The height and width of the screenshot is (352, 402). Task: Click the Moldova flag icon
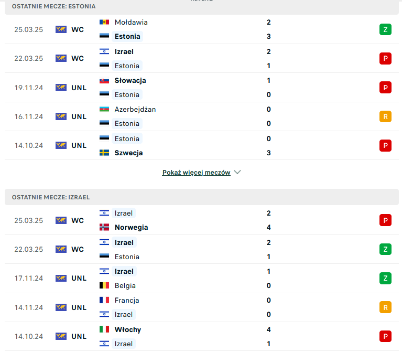point(104,23)
